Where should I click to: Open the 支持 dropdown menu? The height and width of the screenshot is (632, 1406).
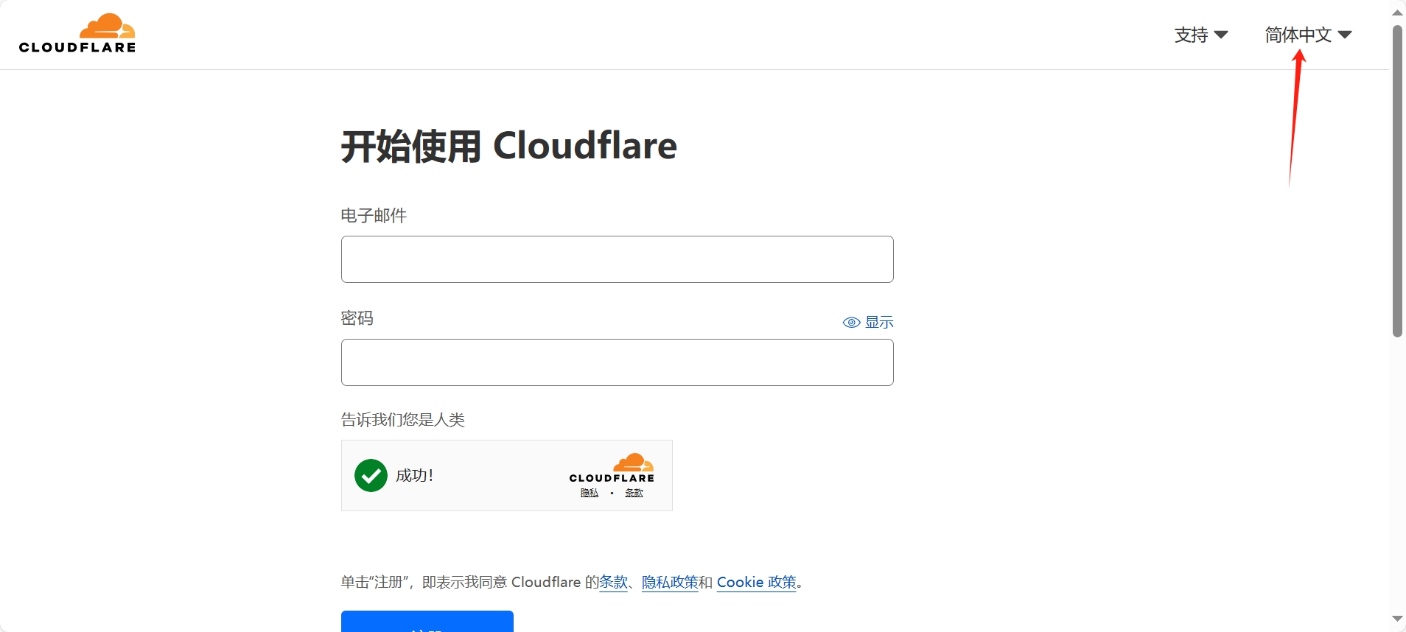1200,35
